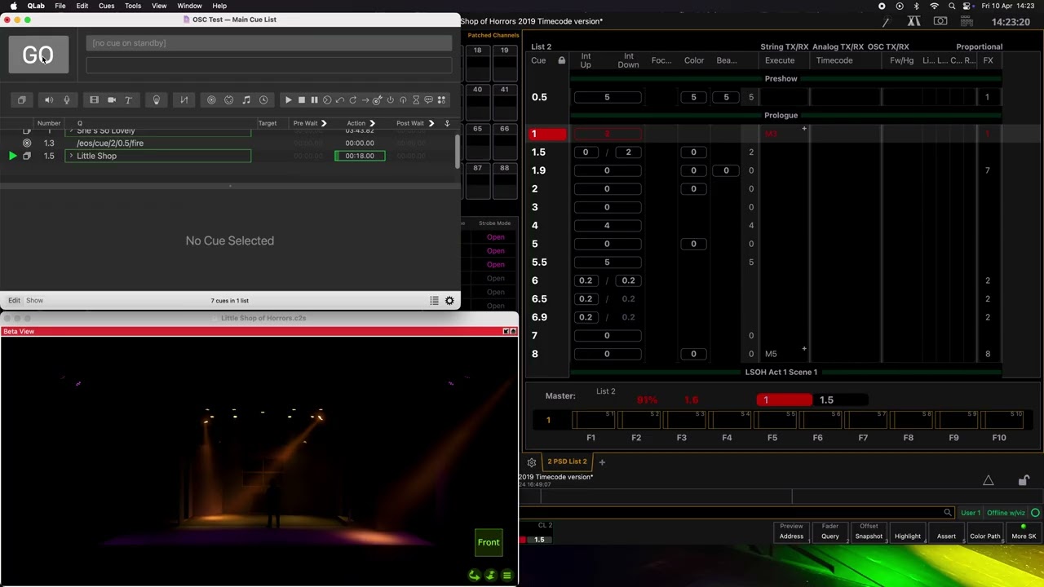
Task: Open the Cues menu
Action: pos(107,6)
